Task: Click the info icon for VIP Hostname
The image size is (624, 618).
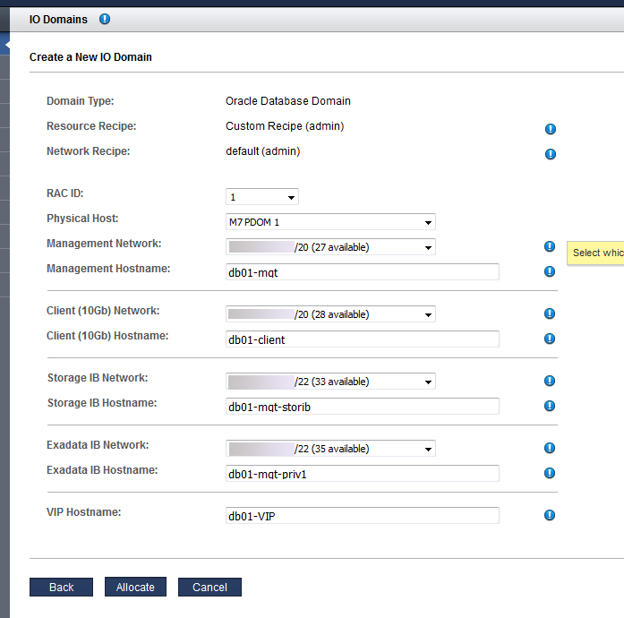Action: 550,515
